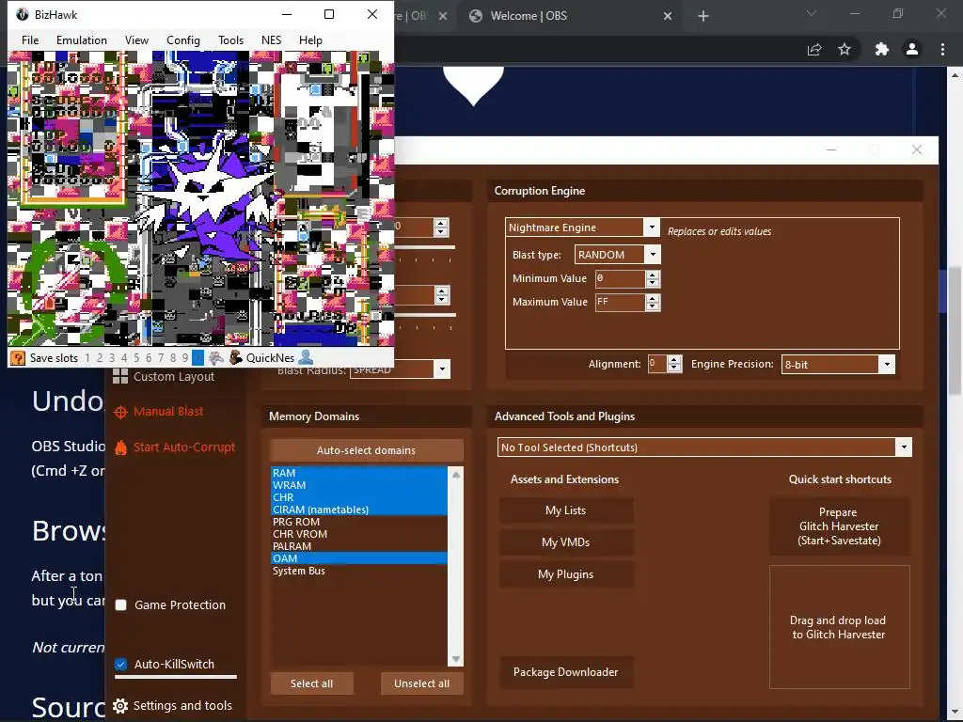This screenshot has height=722, width=963.
Task: Select the PALRAM memory domain
Action: point(359,546)
